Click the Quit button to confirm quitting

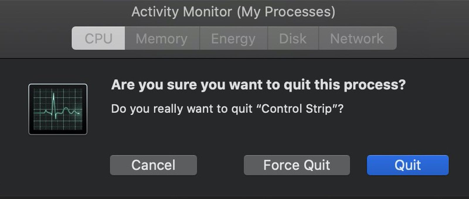click(407, 165)
